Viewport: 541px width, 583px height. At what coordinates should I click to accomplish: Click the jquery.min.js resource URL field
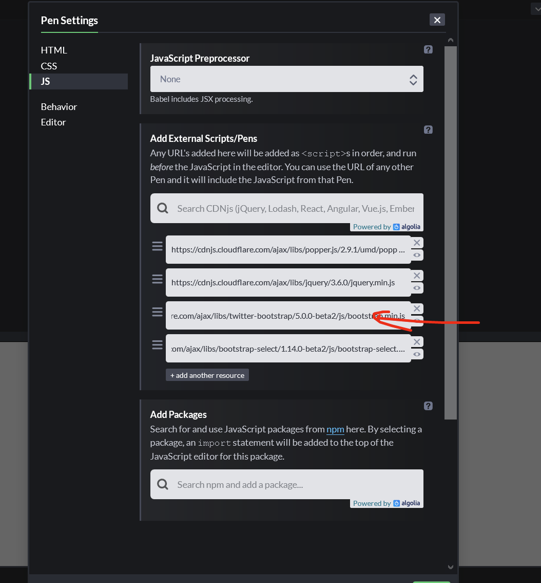288,283
